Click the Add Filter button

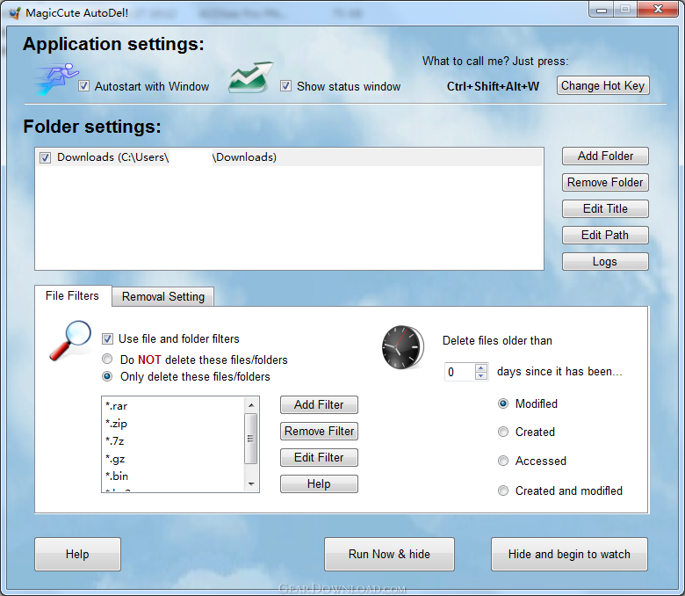pos(319,405)
